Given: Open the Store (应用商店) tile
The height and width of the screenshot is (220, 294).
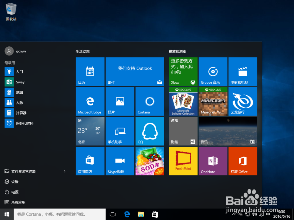Looking at the screenshot, I should click(90, 161).
